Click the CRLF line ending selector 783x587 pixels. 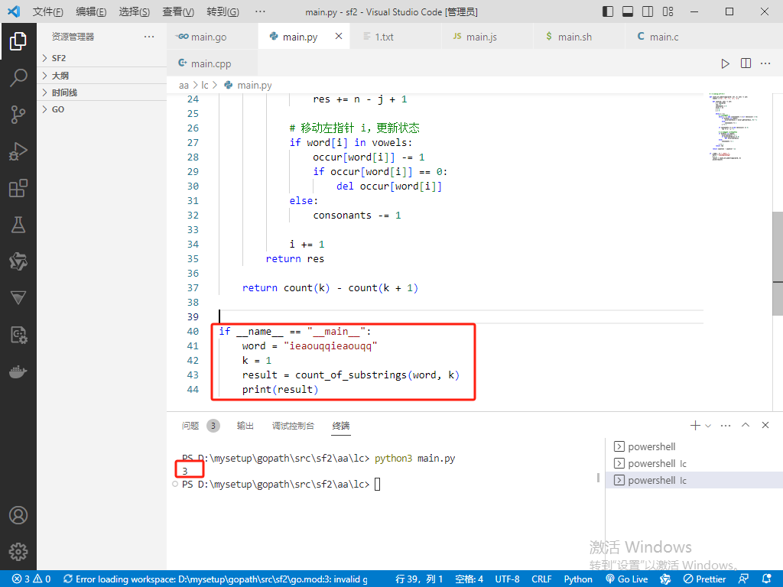pyautogui.click(x=541, y=579)
